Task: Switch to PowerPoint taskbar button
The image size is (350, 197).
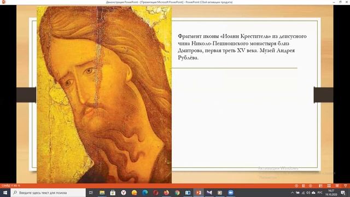Action: pyautogui.click(x=199, y=193)
